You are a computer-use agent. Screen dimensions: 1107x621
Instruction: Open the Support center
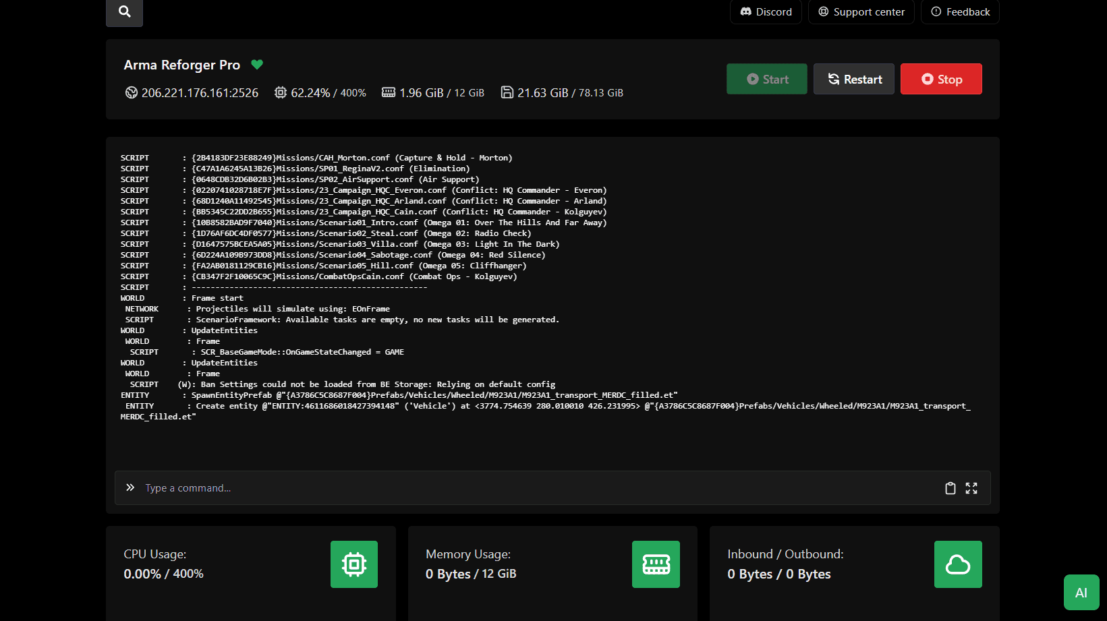[861, 12]
